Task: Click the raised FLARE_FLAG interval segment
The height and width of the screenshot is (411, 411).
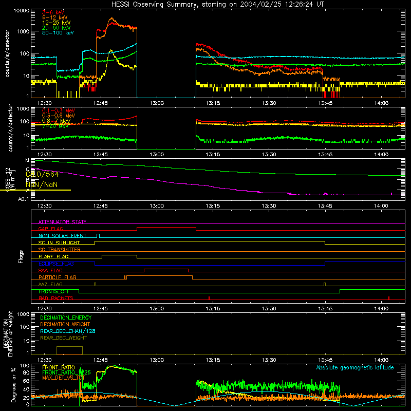Action: point(119,255)
